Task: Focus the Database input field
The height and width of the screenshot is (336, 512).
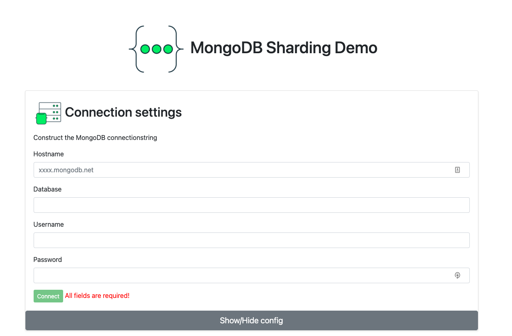Action: pyautogui.click(x=251, y=205)
